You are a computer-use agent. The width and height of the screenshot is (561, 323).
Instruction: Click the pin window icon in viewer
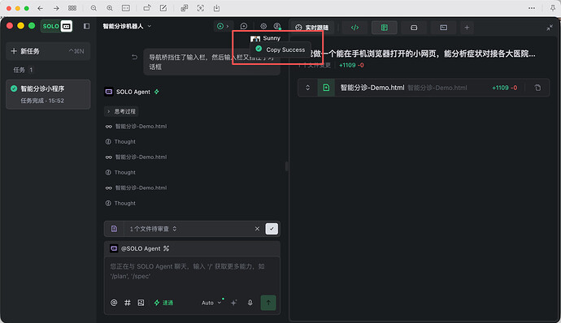(x=553, y=8)
